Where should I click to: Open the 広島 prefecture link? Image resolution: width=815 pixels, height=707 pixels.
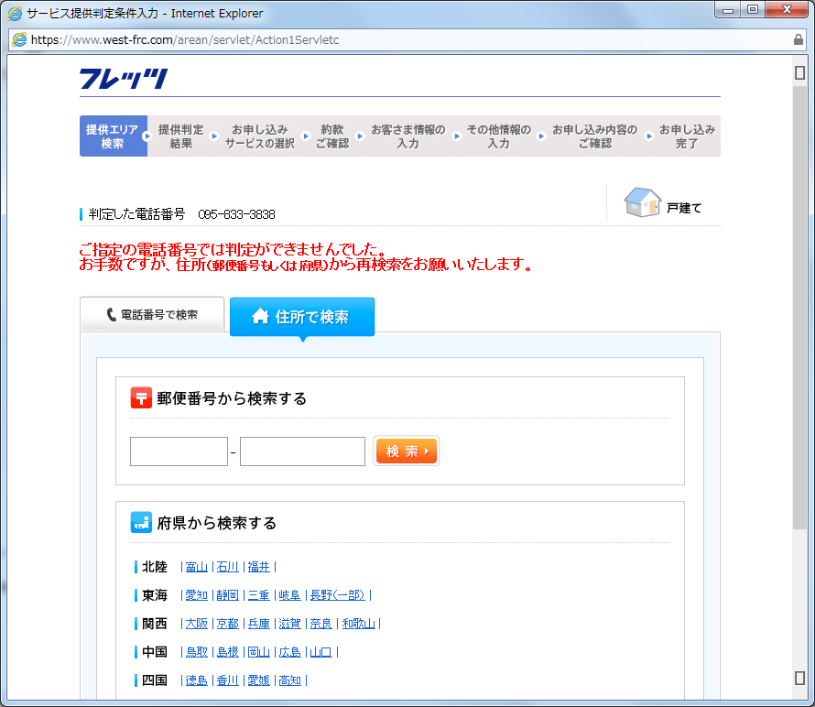click(289, 652)
